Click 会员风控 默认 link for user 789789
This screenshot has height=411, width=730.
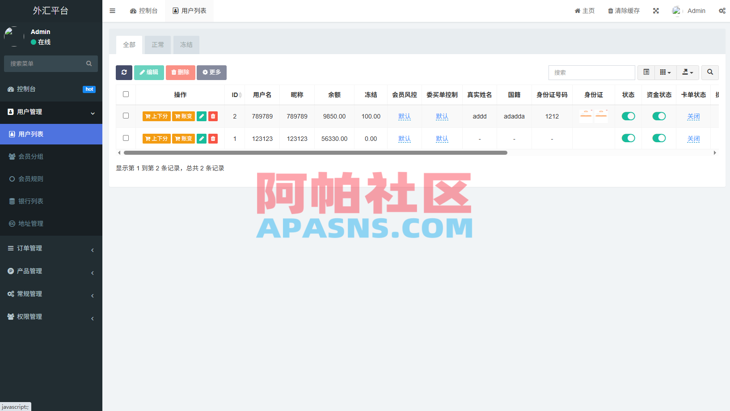click(405, 116)
